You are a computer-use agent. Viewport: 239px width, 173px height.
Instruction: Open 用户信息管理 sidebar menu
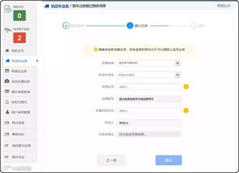20,112
